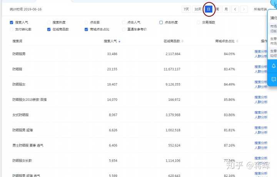Enable the 点击热度 checkbox
This screenshot has width=277, height=177.
coord(161,22)
